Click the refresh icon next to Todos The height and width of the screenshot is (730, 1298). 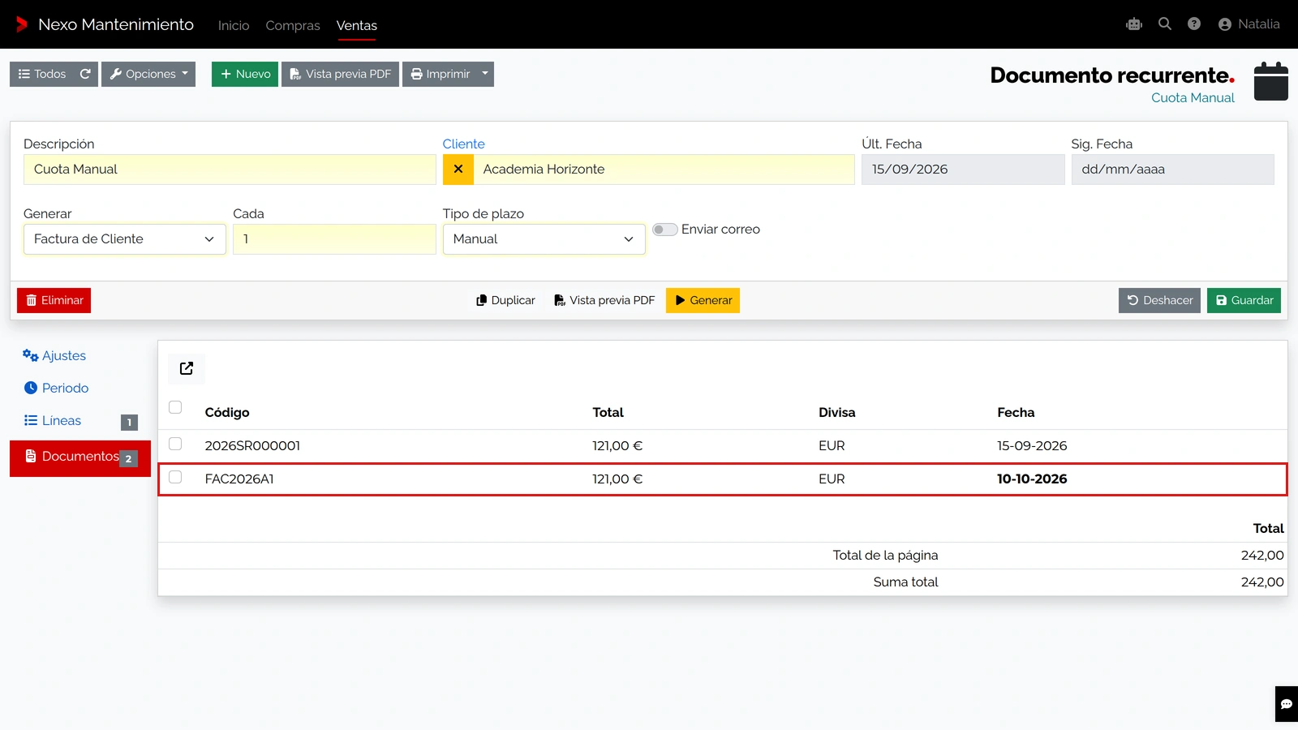(85, 74)
